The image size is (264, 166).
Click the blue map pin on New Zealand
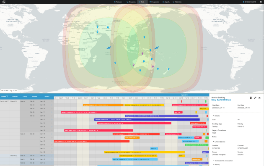click(168, 69)
